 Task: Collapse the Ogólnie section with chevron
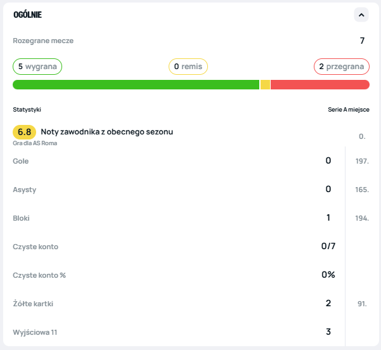click(x=361, y=15)
